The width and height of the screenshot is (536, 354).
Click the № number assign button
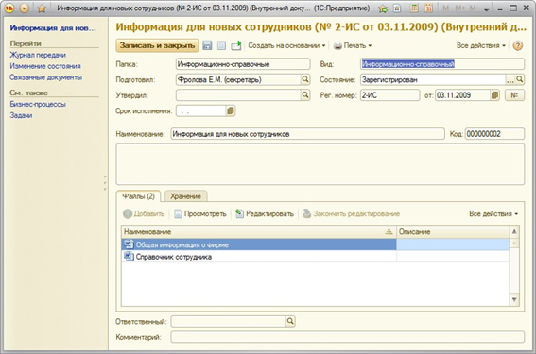click(514, 95)
